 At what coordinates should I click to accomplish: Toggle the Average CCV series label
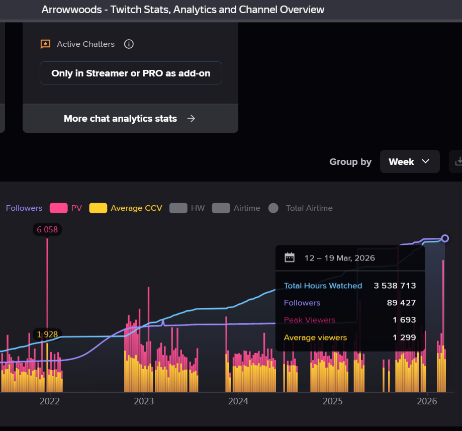coord(136,208)
